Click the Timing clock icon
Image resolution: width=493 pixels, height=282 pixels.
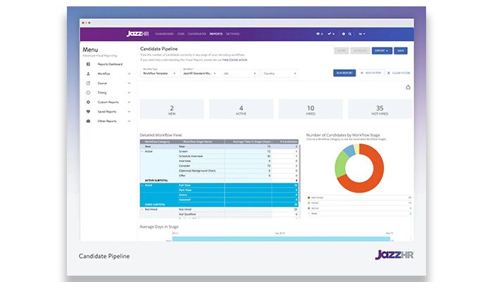tap(88, 92)
